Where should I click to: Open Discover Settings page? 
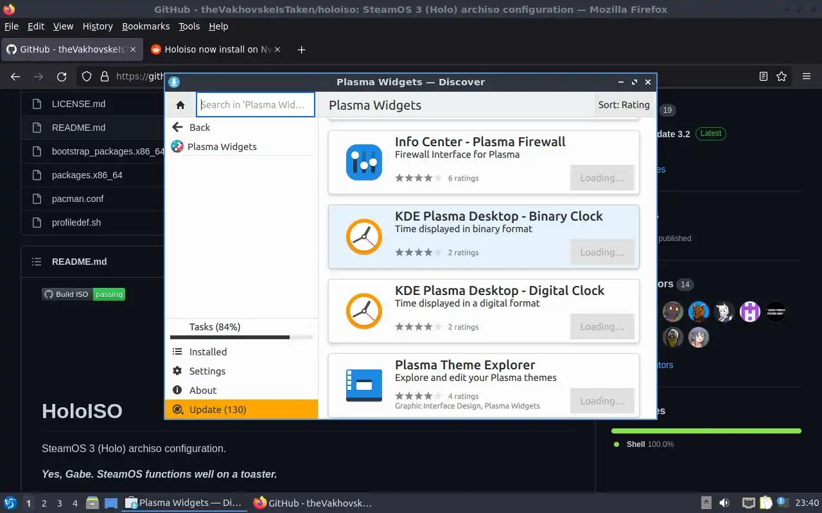pos(241,371)
